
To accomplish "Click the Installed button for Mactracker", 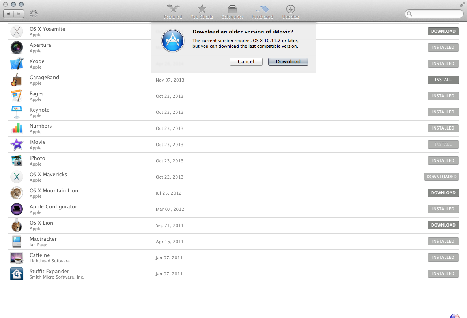I will [x=443, y=241].
